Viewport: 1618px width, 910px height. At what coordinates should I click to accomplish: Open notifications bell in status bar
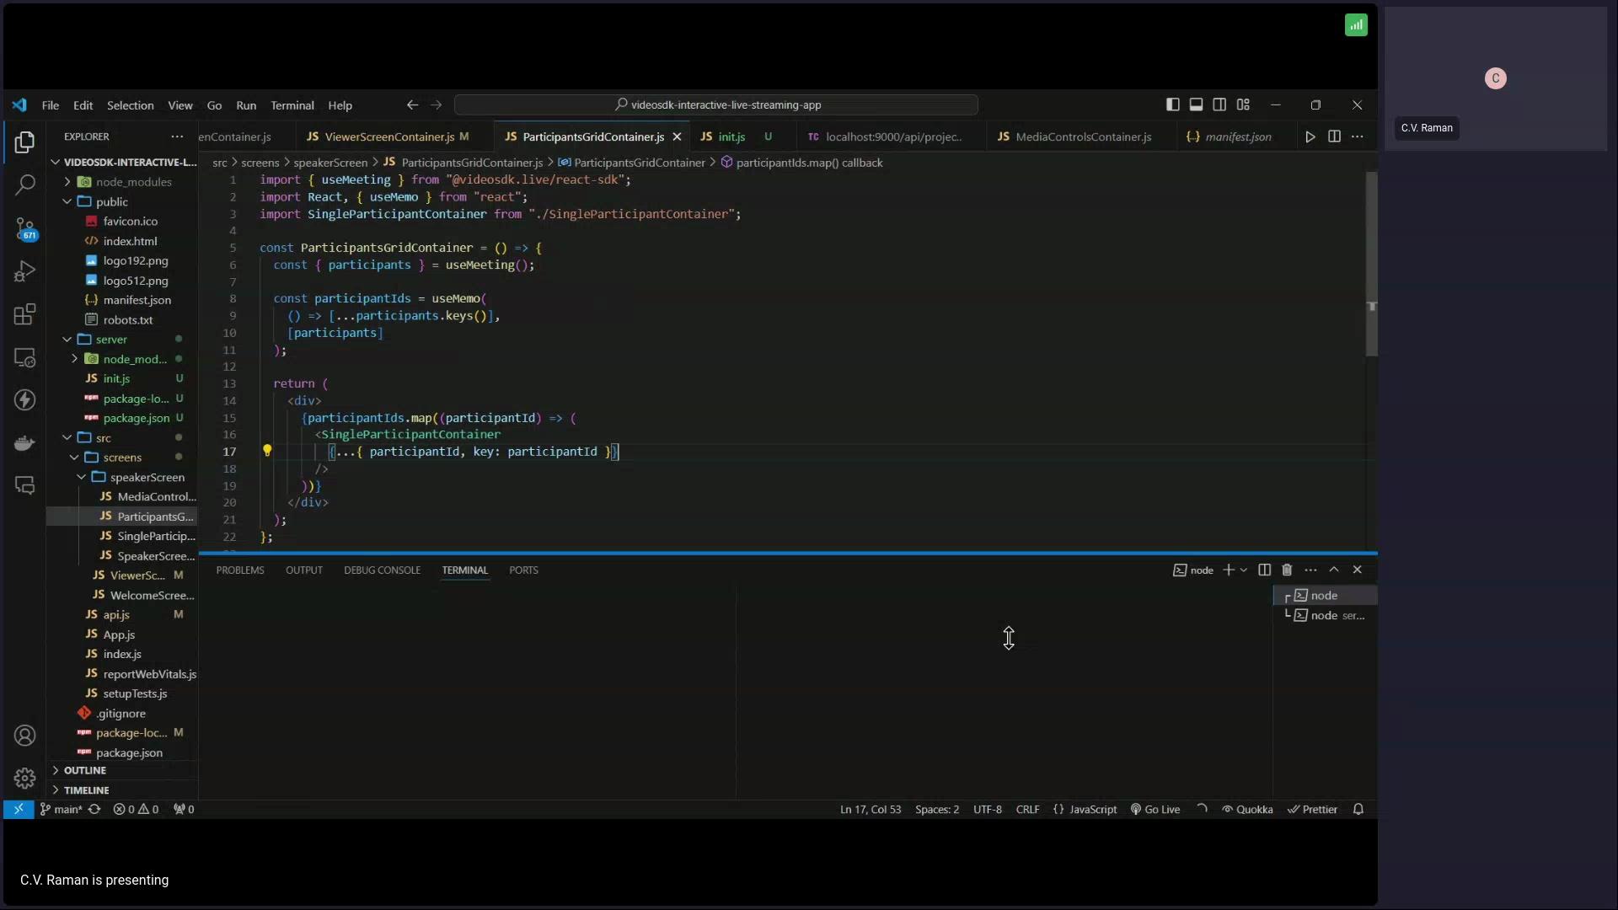(1358, 810)
